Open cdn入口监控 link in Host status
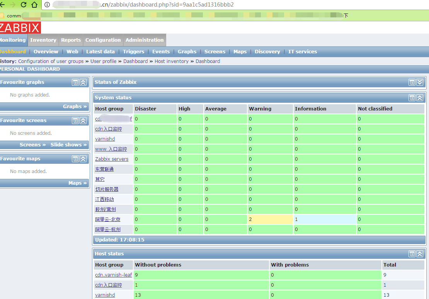The width and height of the screenshot is (429, 299). [x=109, y=285]
